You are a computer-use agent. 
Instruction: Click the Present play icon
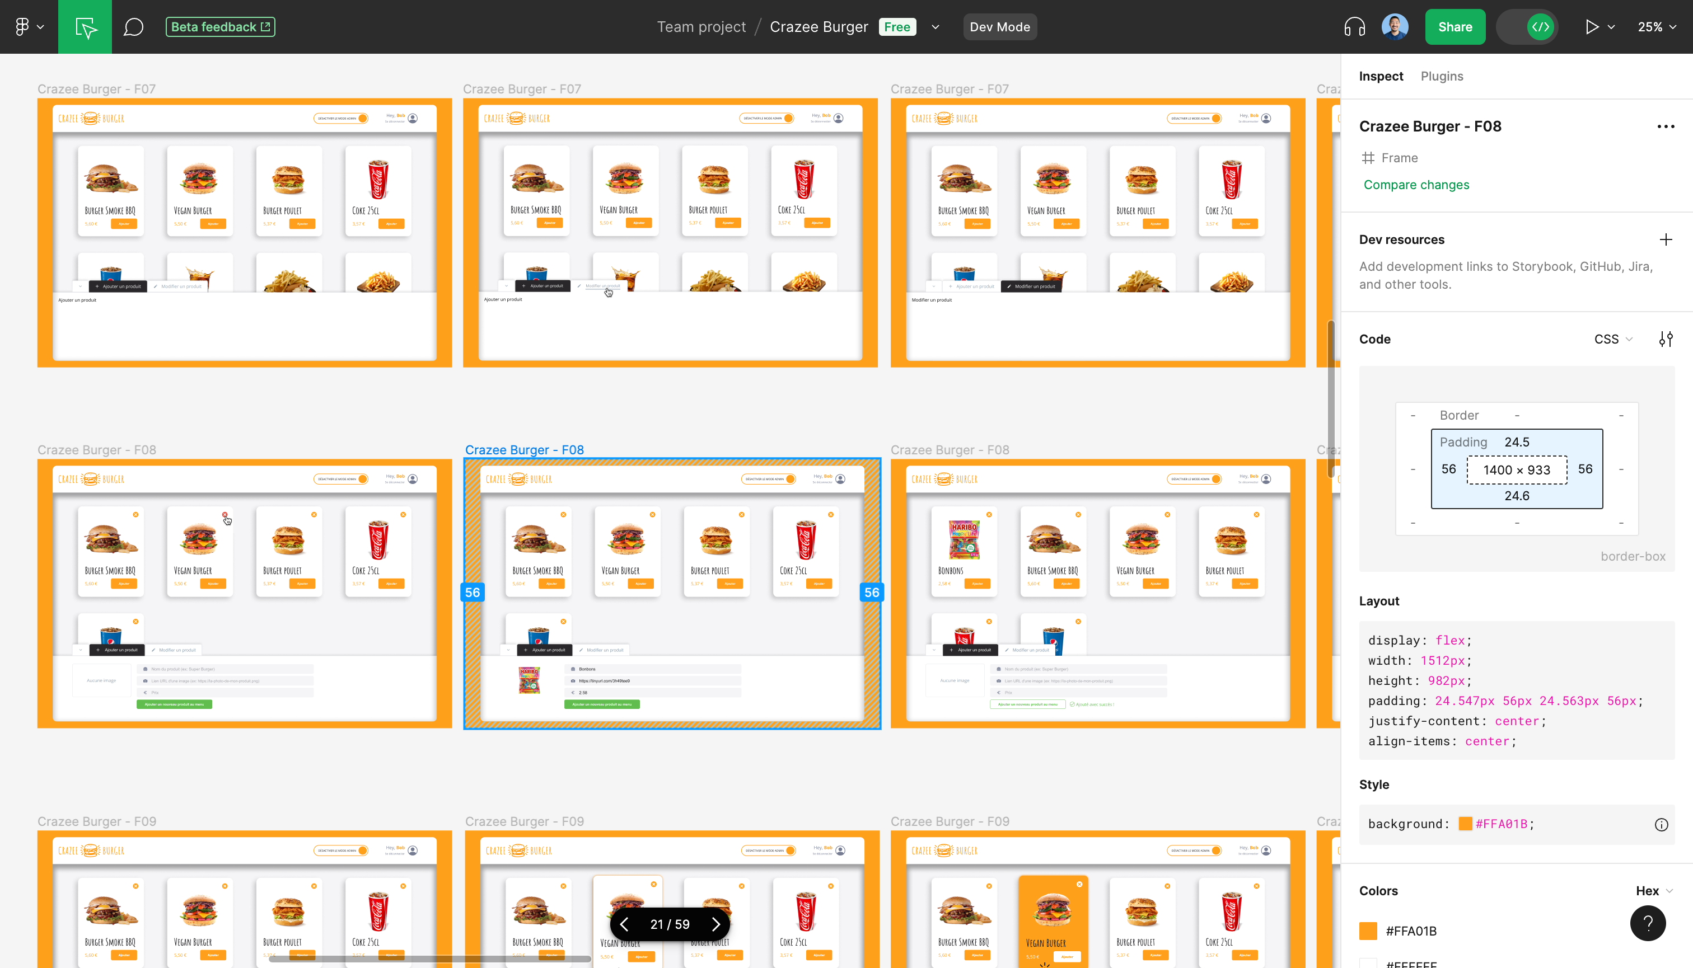(x=1591, y=27)
